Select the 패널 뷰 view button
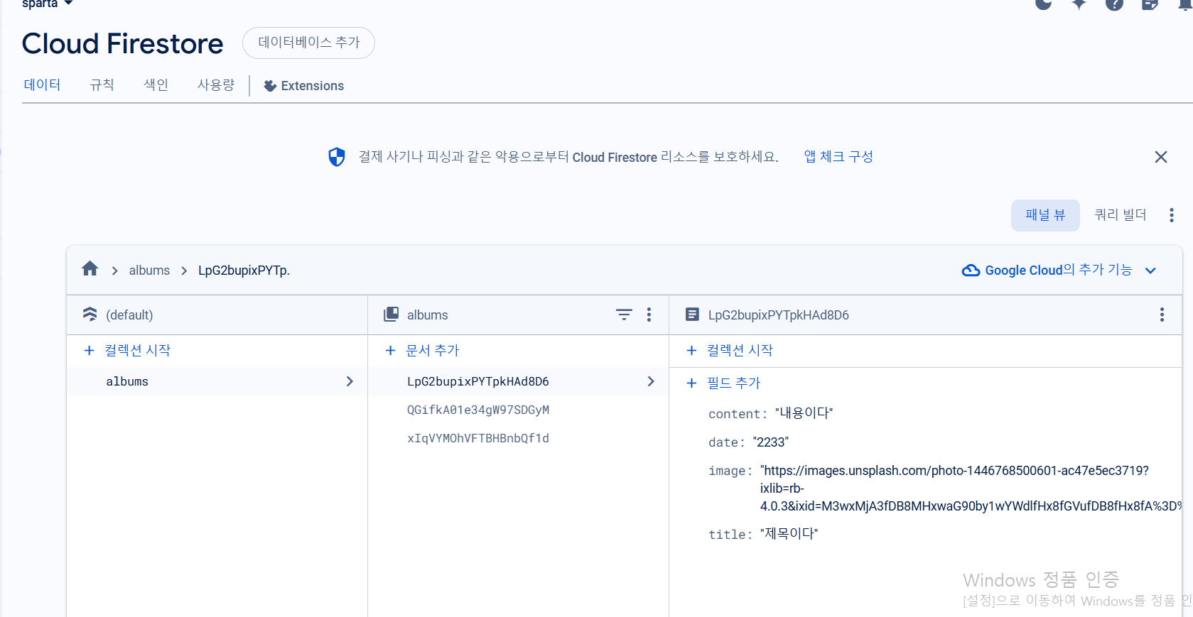The width and height of the screenshot is (1193, 617). pos(1045,215)
